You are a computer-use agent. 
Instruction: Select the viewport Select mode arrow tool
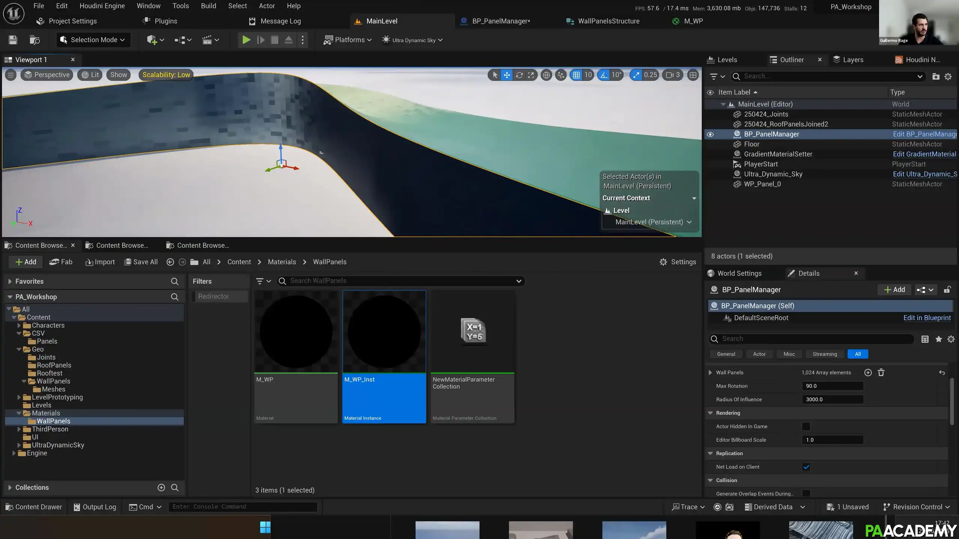495,75
